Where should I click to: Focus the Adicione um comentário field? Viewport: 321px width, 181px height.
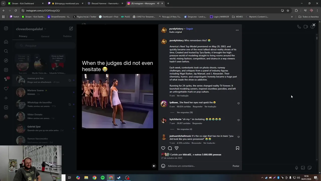[198, 166]
